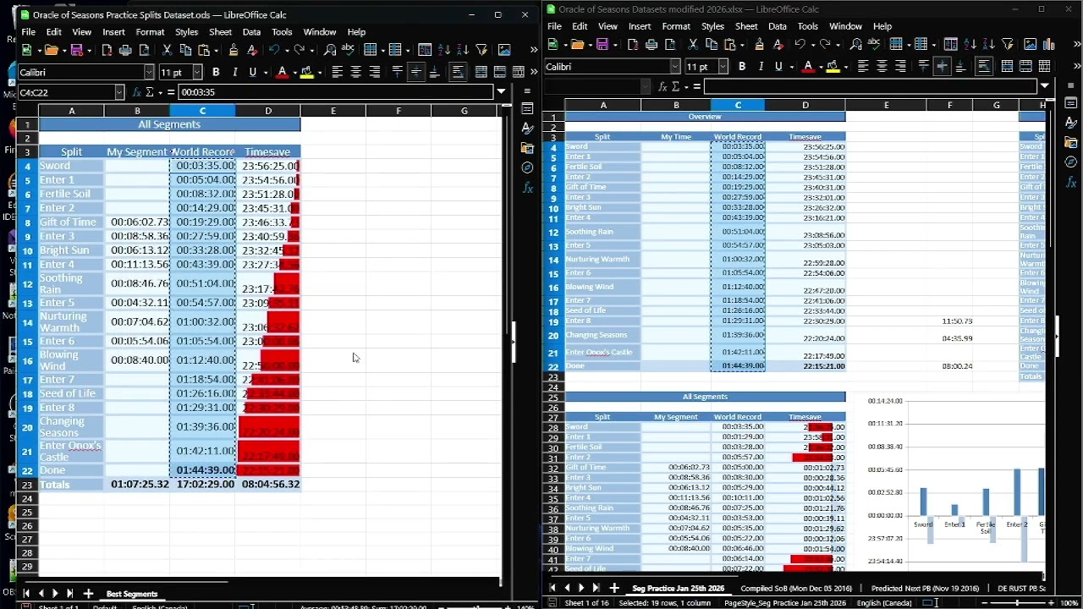Toggle Wrap Text in left window
The width and height of the screenshot is (1083, 609).
coord(458,73)
